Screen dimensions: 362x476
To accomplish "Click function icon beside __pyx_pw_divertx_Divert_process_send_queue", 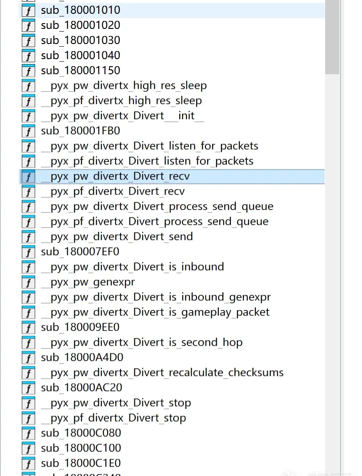I will tap(28, 207).
